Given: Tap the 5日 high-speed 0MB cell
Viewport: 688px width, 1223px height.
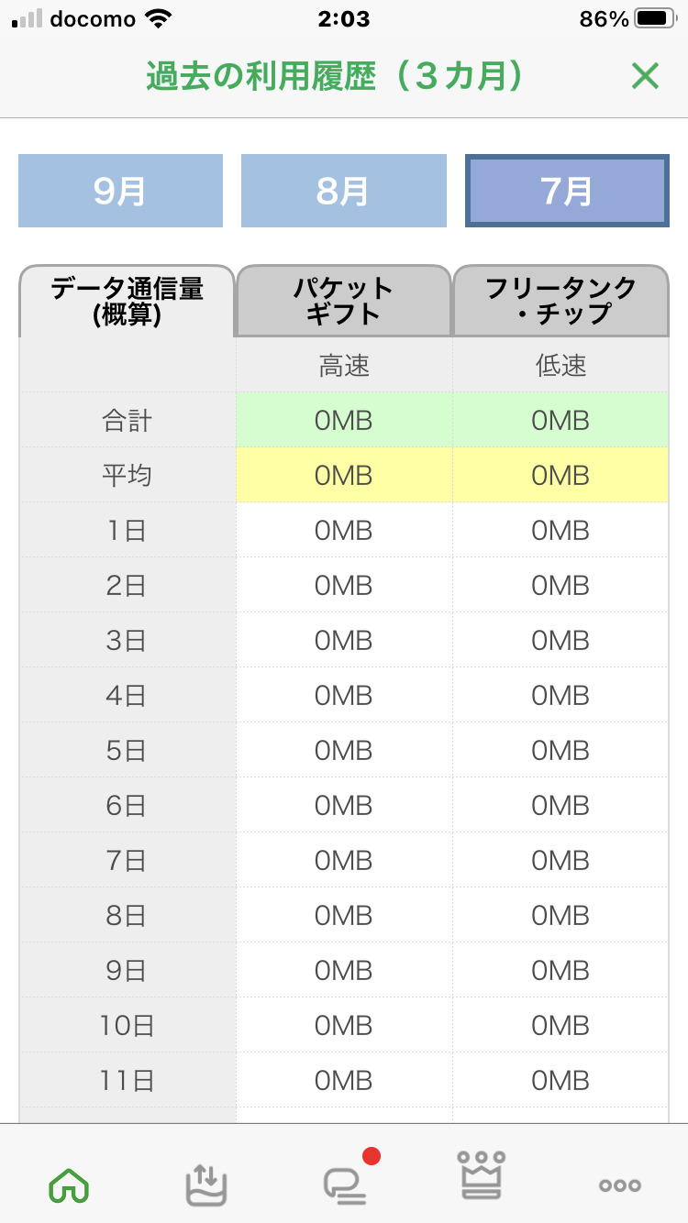Looking at the screenshot, I should [x=344, y=751].
